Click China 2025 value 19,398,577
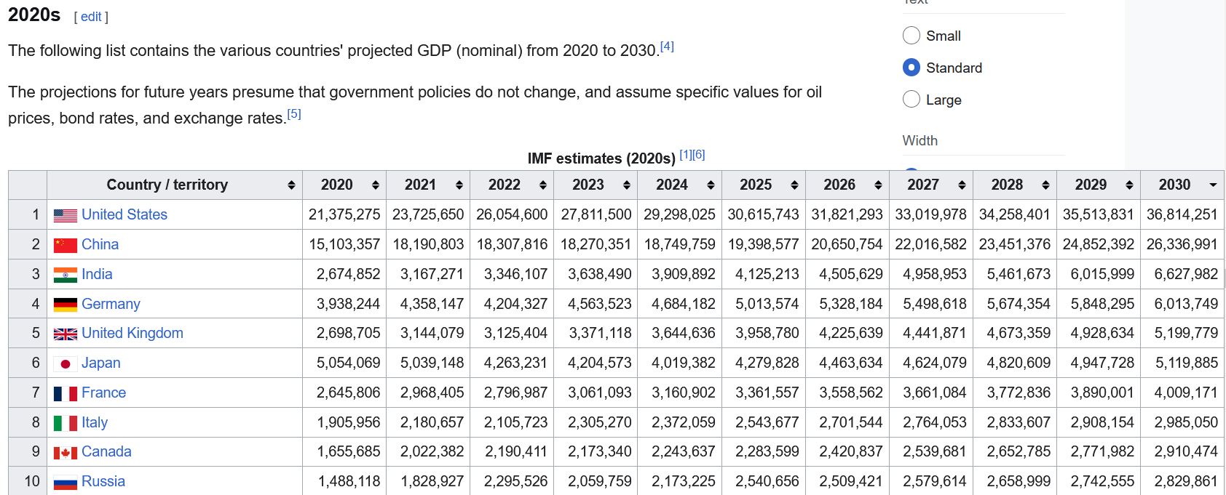Screen dimensions: 1226x495 (x=764, y=244)
